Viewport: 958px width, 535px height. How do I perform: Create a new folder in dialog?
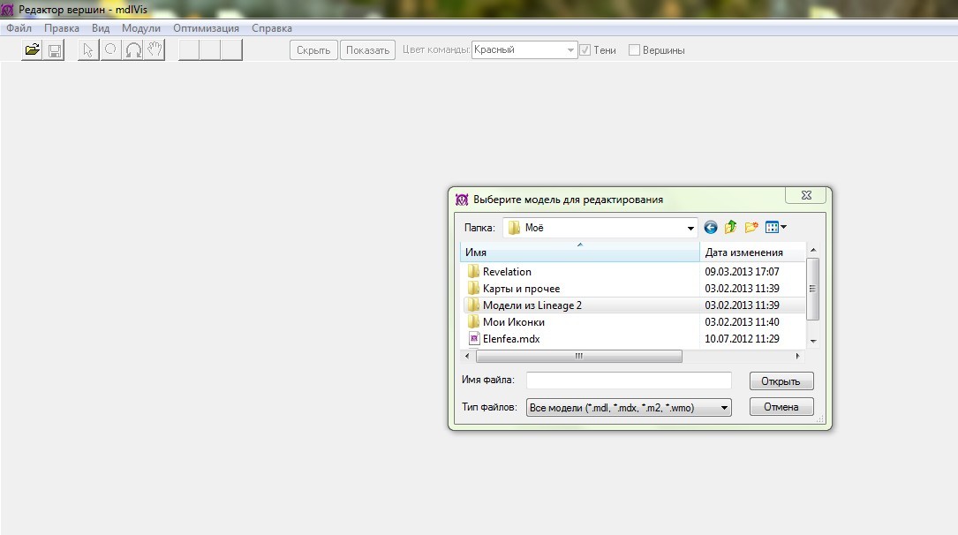(x=751, y=228)
